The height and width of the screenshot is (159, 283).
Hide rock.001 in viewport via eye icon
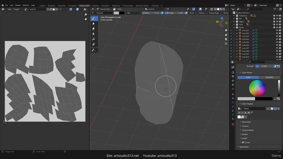(277, 30)
